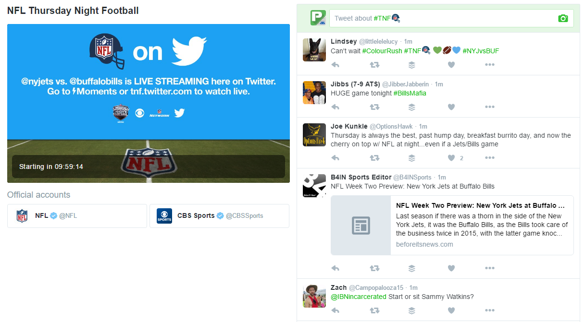Retweet Jibbs' HUGE game tonight tweet
585x322 pixels.
374,107
